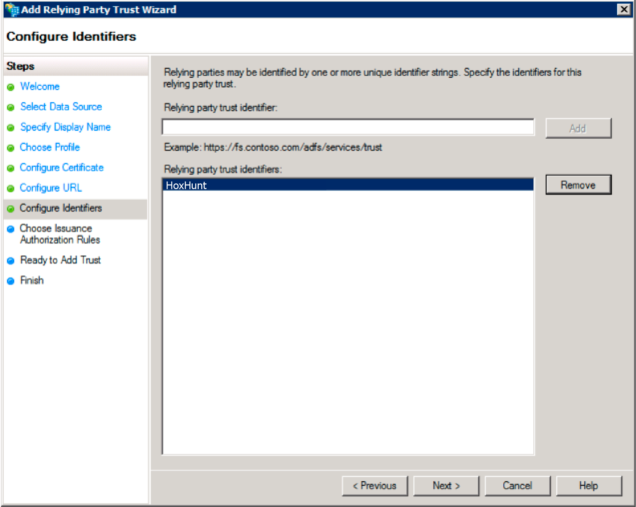This screenshot has height=507, width=636.
Task: Click green bullet next to Select Data Source
Action: tap(11, 107)
